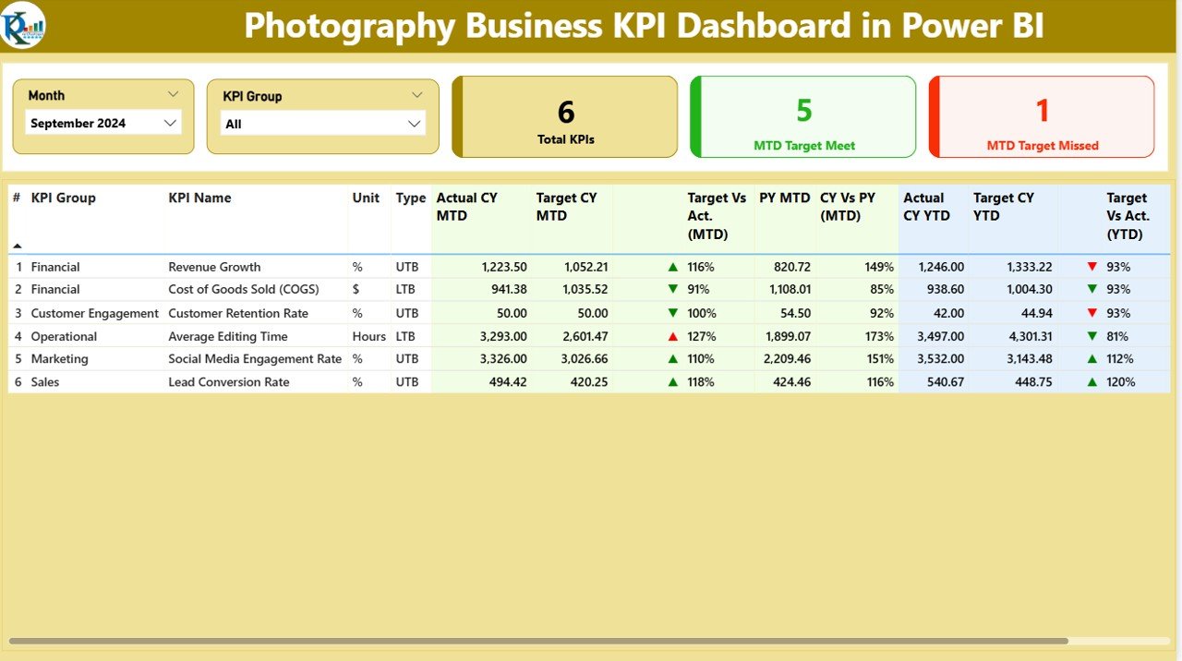Click the horizontal scrollbar at the bottom
1182x661 pixels.
[537, 641]
